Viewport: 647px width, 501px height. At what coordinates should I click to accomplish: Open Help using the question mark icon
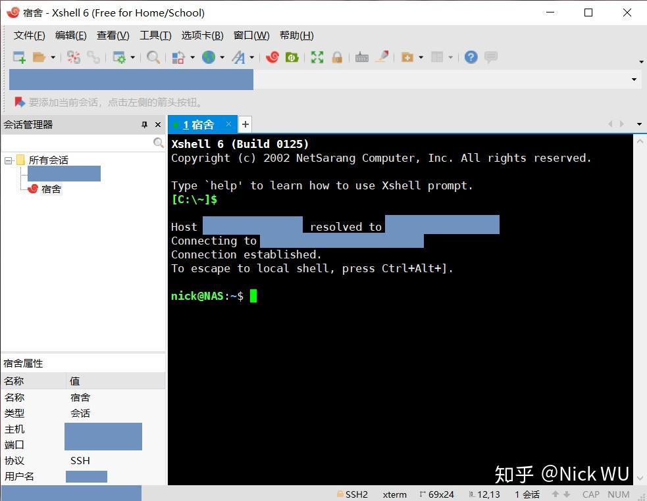(x=471, y=57)
